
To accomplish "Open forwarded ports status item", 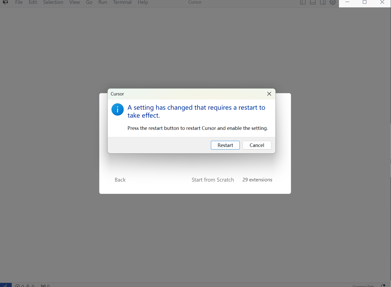I will click(x=45, y=285).
